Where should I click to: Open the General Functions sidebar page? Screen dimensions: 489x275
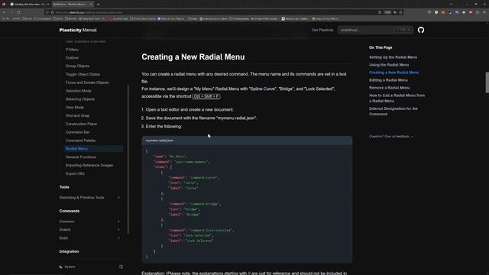[x=81, y=157]
